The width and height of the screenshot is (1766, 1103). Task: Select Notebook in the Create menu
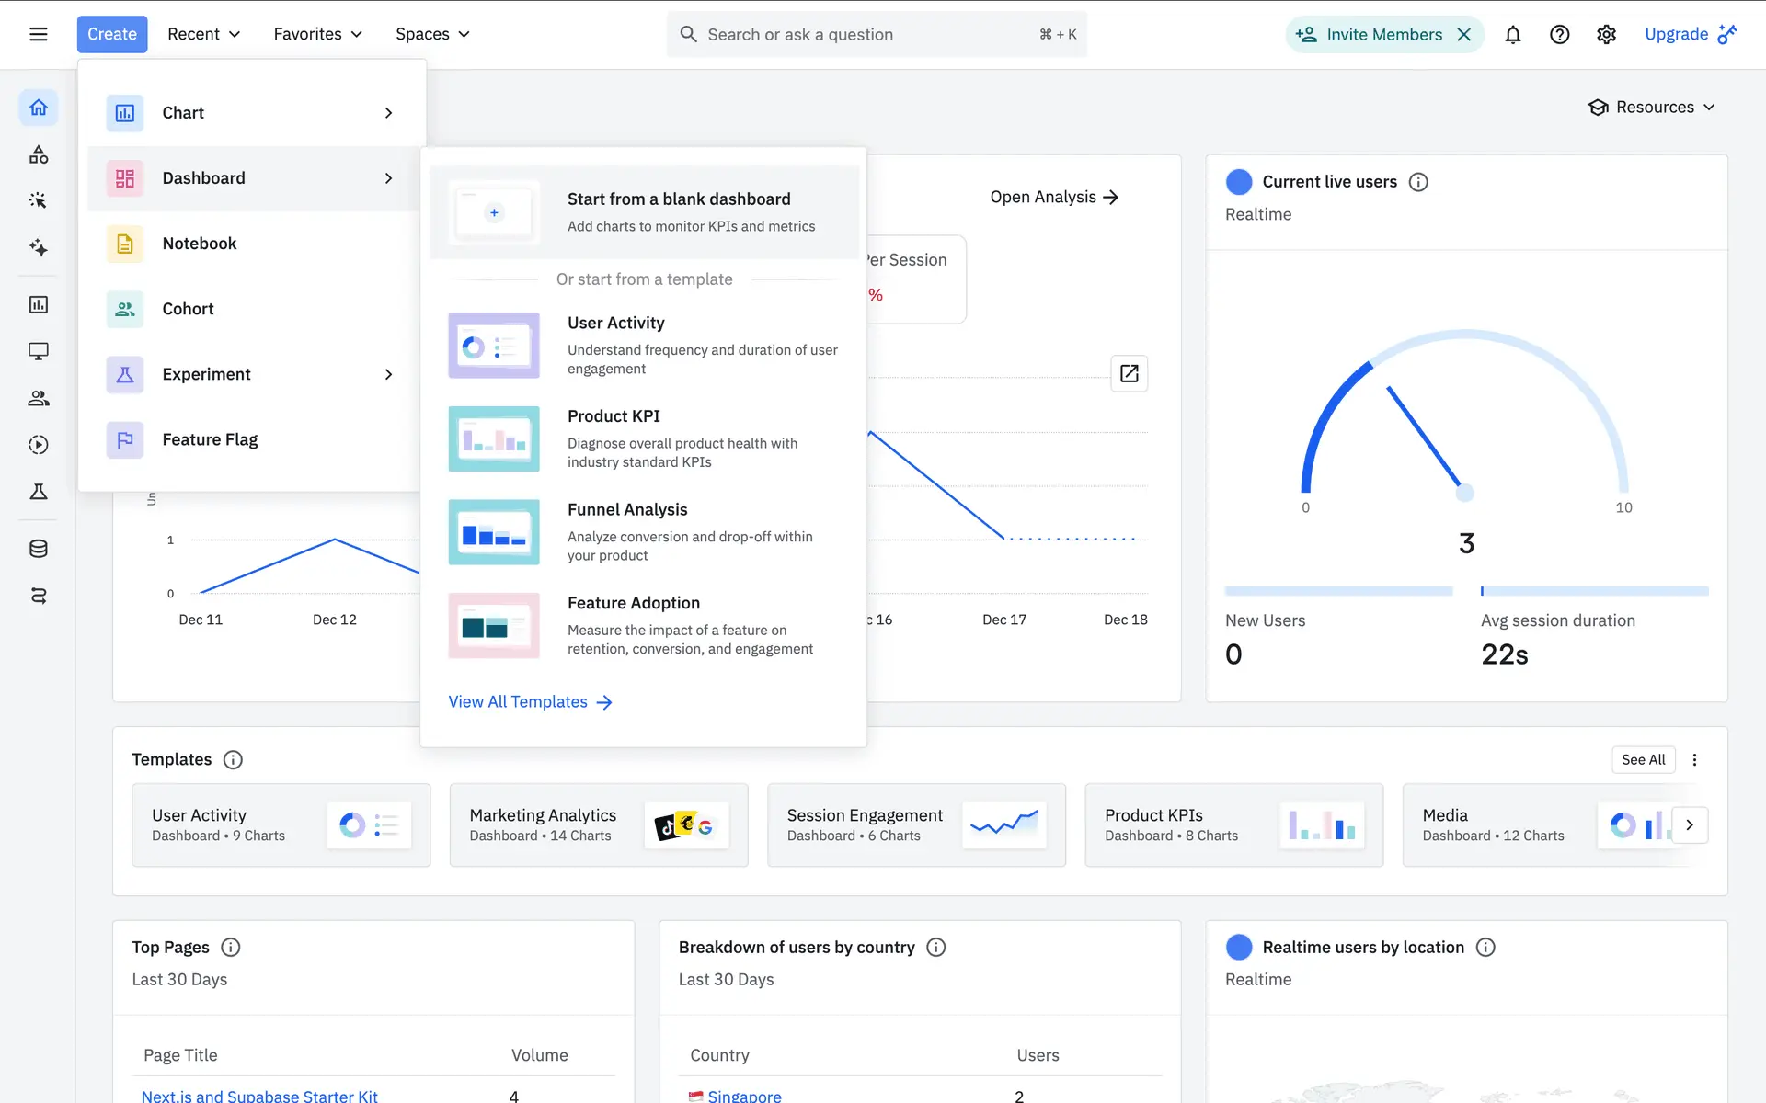200,244
